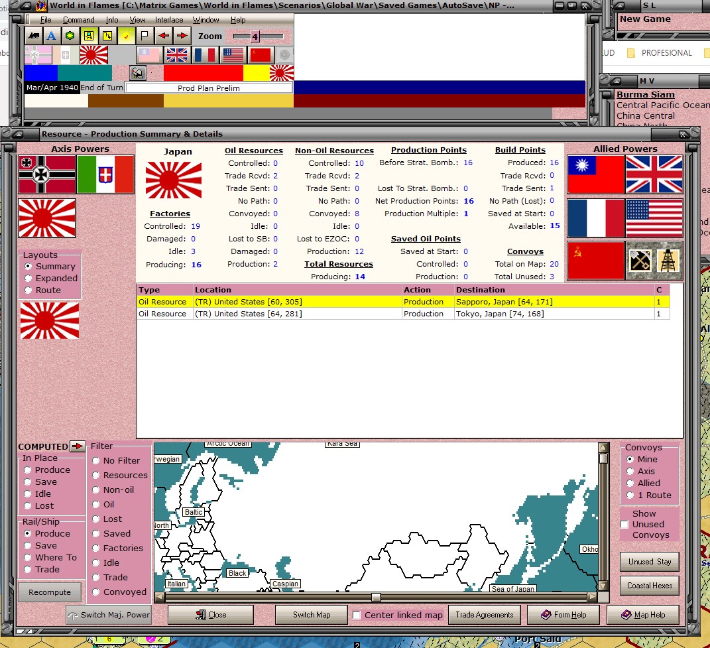Click the Zoom slider handle showing 4
The height and width of the screenshot is (648, 710).
pos(255,36)
